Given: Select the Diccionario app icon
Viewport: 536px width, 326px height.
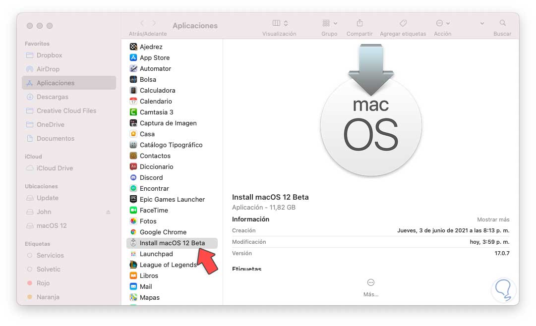Looking at the screenshot, I should click(133, 167).
